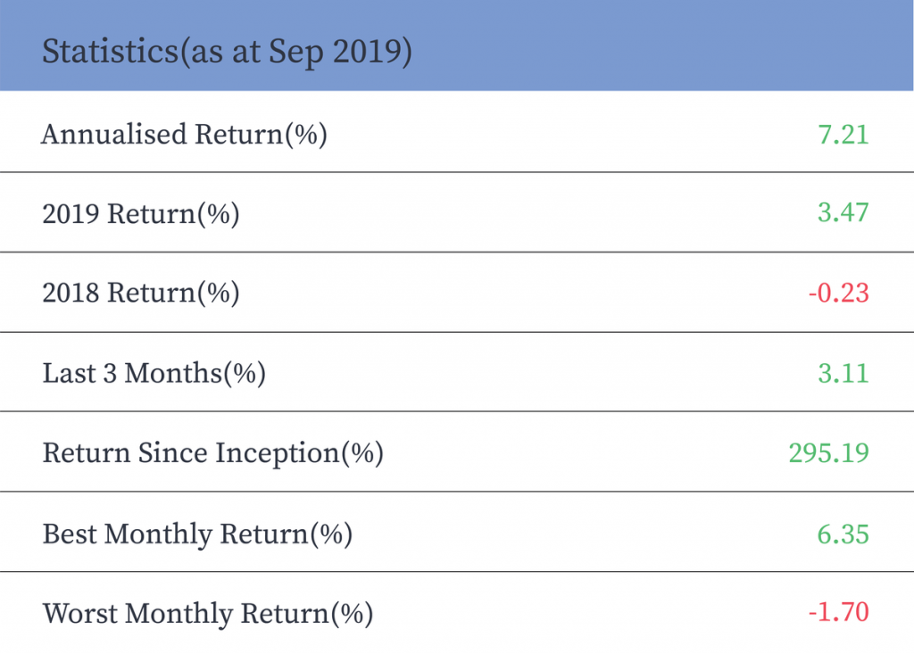Select the 'Annualised Return(%)' row label

tap(185, 135)
